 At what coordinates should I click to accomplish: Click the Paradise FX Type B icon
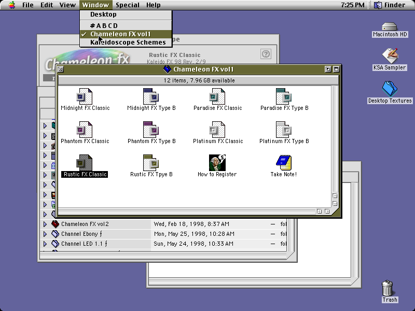284,96
